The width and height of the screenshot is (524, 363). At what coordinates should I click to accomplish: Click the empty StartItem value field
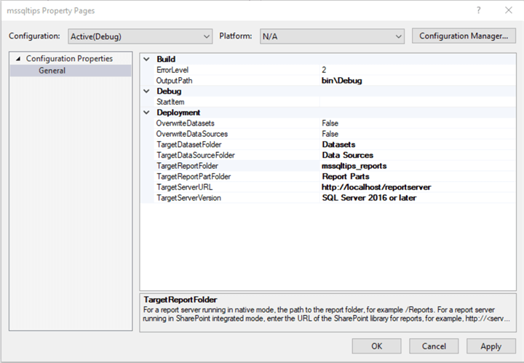[x=418, y=102]
